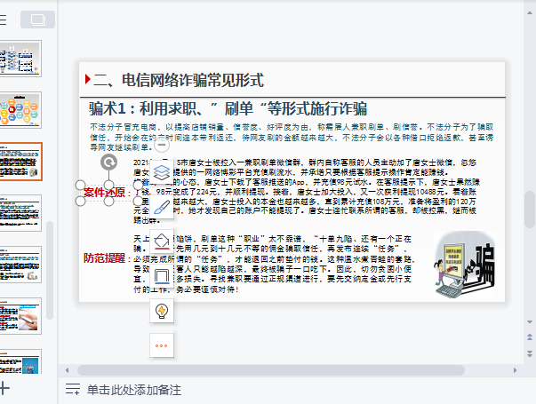The height and width of the screenshot is (404, 536).
Task: Click the horizontal scrollbar left arrow
Action: click(68, 369)
